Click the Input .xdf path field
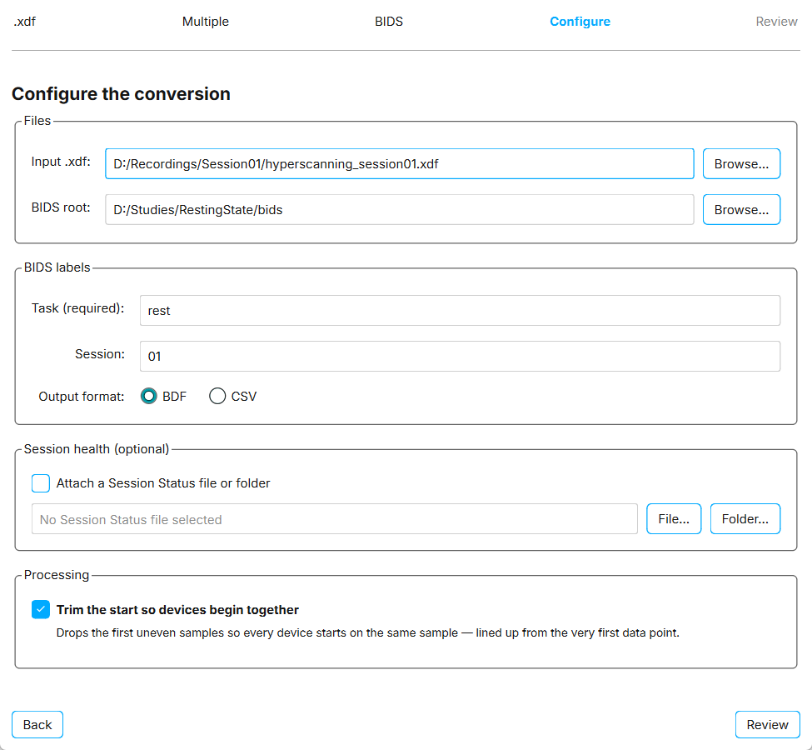 pos(399,164)
